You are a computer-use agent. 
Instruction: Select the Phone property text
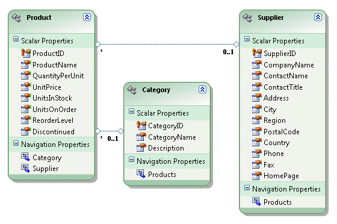click(x=274, y=154)
